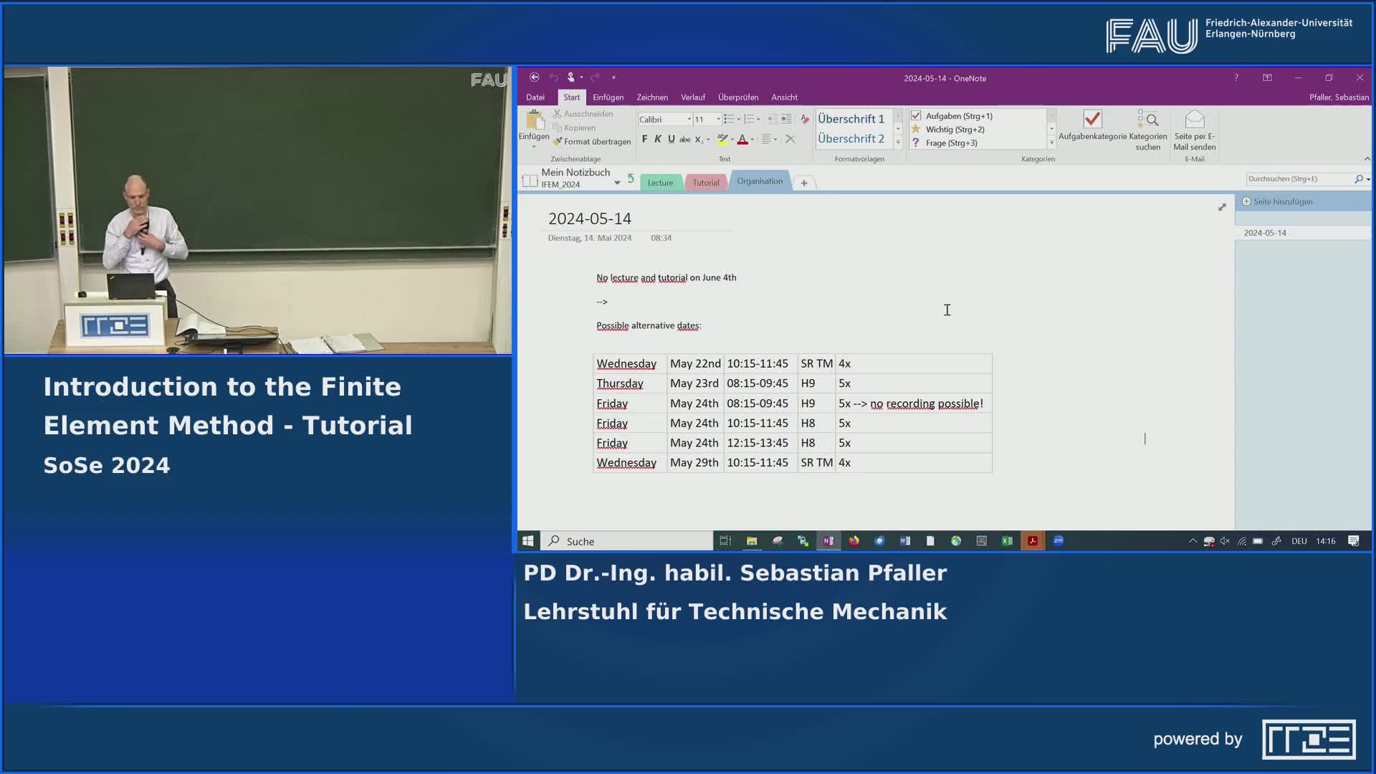Click Seite per E-Mail senden icon
The width and height of the screenshot is (1376, 774).
click(x=1194, y=119)
